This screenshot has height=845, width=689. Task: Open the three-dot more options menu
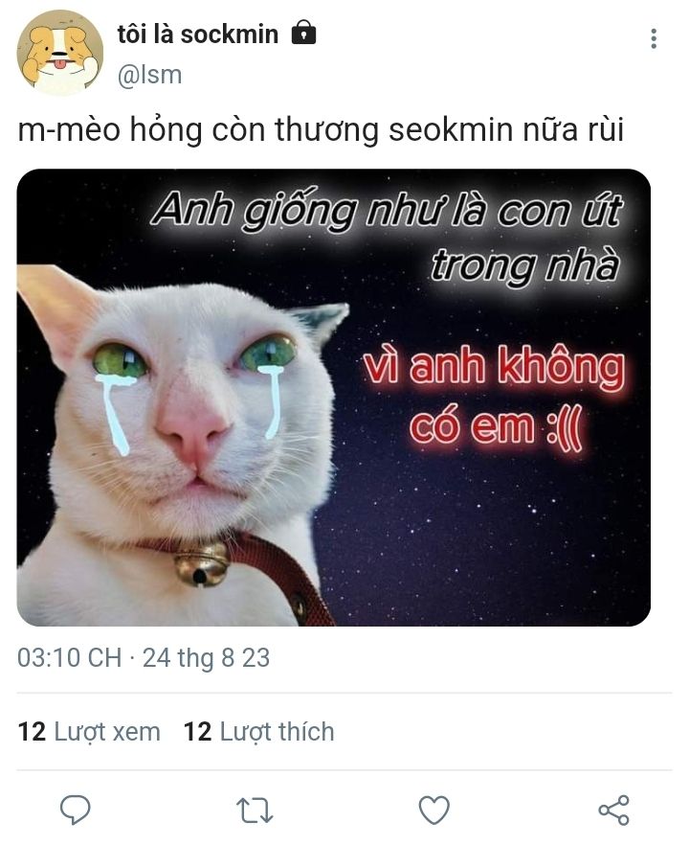tap(654, 38)
